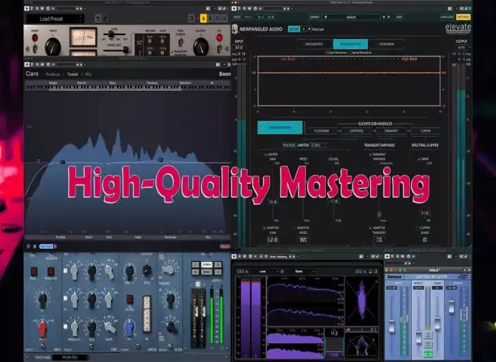The height and width of the screenshot is (362, 496).
Task: Open the Stereo dropdown in the analyzer
Action: 302,272
